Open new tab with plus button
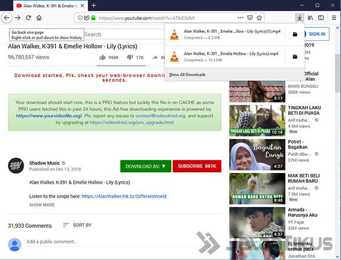This screenshot has width=341, height=260. point(94,5)
